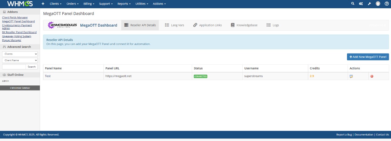Open the Giveaway Voting System link
The image size is (391, 141).
click(16, 36)
